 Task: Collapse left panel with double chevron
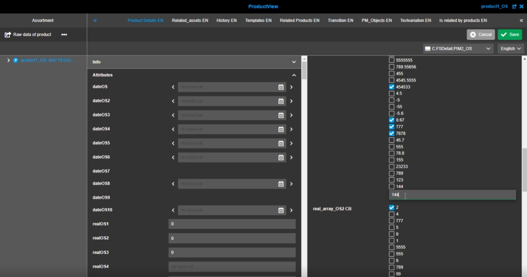[95, 20]
